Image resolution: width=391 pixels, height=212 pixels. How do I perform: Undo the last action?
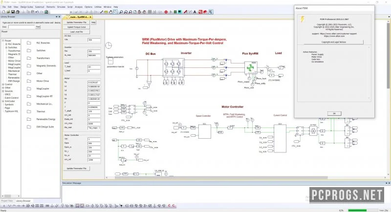[37, 12]
